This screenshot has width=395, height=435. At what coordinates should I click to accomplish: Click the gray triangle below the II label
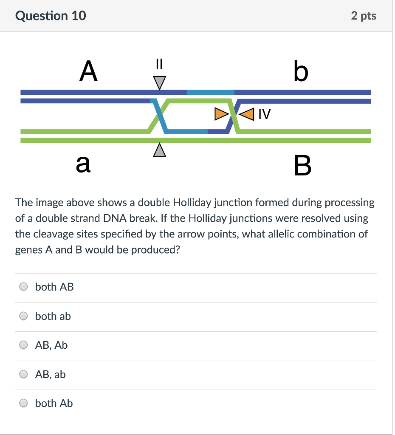(159, 82)
